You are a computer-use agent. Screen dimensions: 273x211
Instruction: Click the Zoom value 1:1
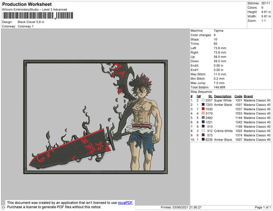263,21
